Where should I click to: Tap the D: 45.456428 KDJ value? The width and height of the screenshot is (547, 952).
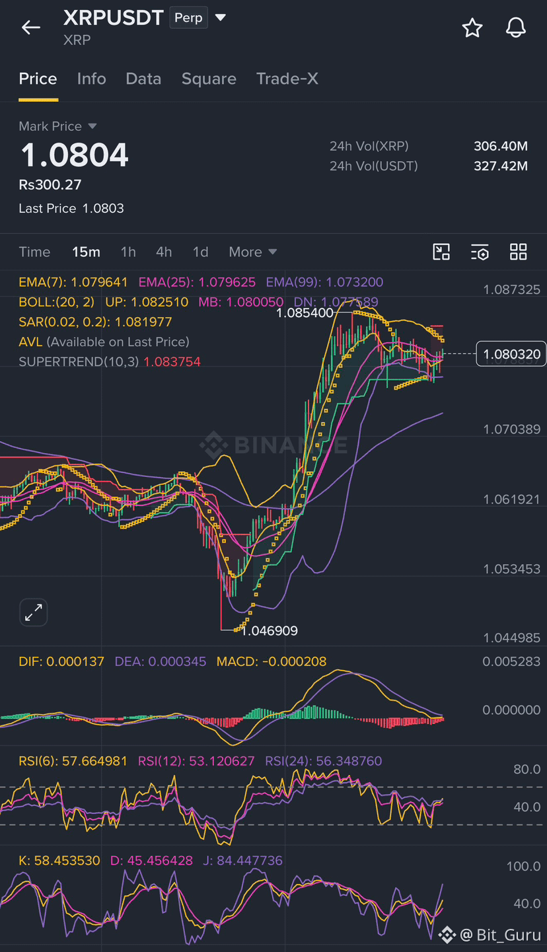click(x=151, y=861)
